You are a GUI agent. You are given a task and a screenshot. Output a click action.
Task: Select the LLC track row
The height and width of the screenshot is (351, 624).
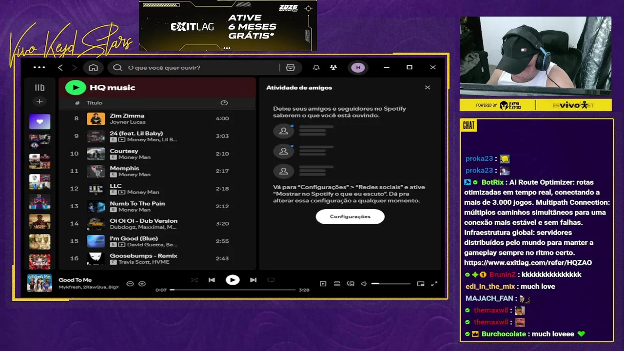click(157, 189)
